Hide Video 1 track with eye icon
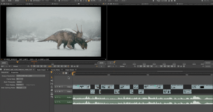213x112 pixels. 57,92
